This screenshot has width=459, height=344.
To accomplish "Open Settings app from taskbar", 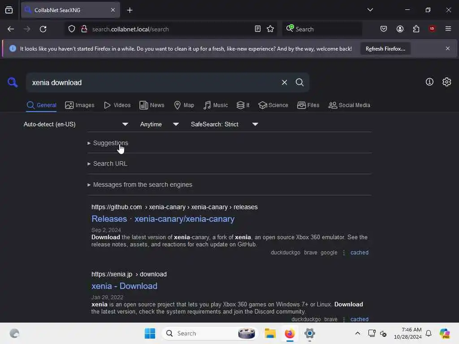I will tap(309, 333).
